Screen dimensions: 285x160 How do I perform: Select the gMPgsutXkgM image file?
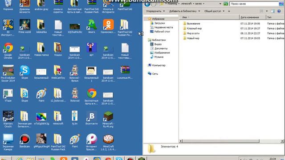click(x=41, y=141)
